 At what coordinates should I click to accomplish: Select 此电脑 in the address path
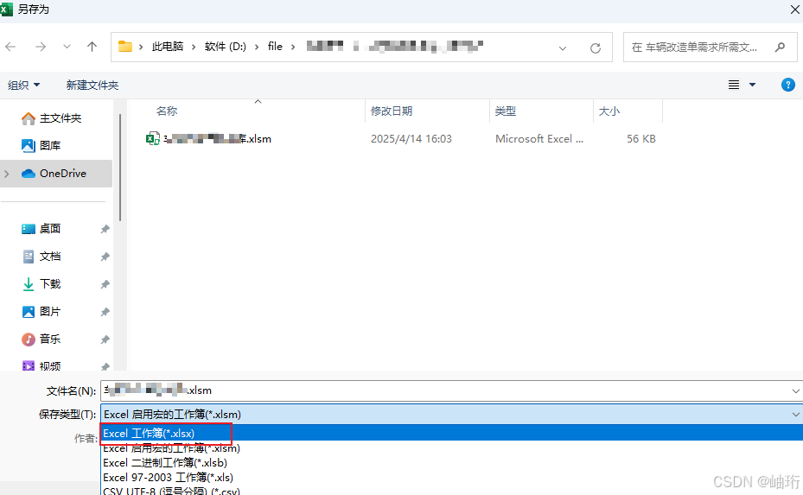coord(168,47)
